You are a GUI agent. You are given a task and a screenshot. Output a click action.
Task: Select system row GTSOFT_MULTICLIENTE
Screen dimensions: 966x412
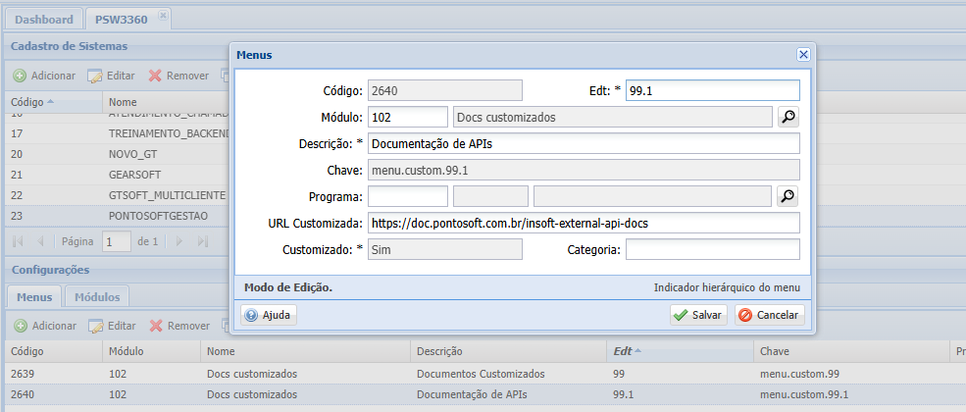click(117, 195)
